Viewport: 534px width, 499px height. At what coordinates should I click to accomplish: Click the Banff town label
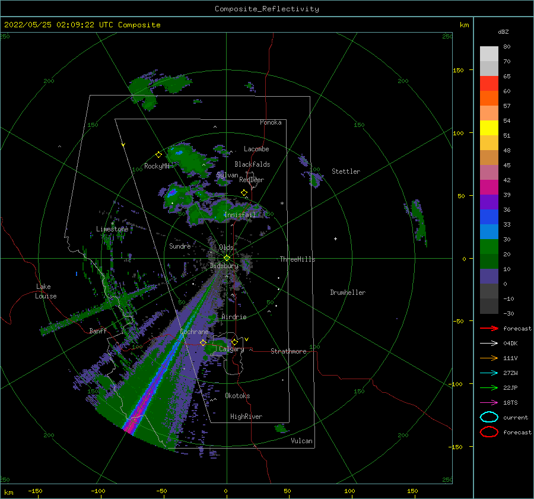[x=98, y=330]
